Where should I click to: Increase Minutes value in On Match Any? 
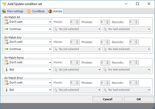[x=107, y=41]
